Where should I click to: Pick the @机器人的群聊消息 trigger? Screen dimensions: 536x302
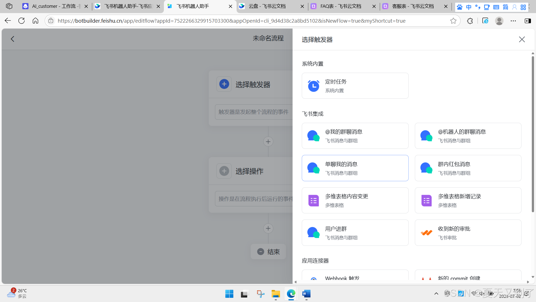coord(468,136)
